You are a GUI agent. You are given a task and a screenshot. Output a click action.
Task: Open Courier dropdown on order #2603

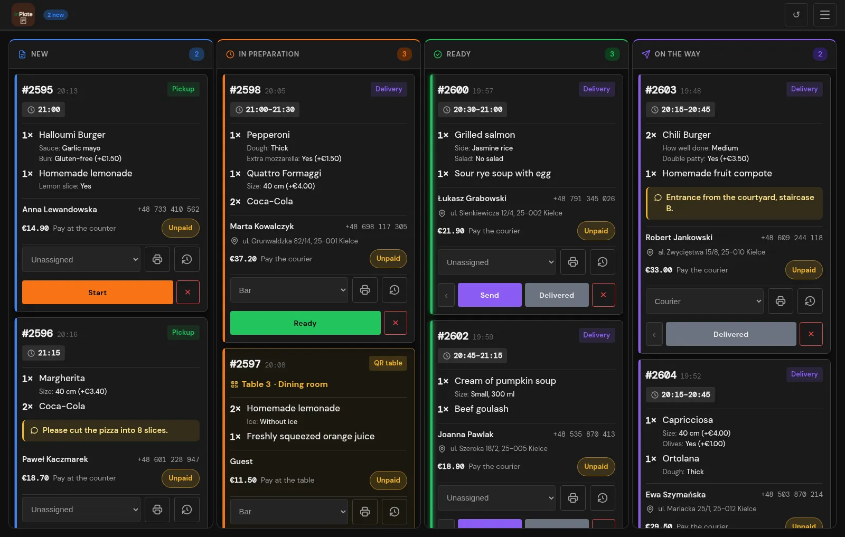705,301
